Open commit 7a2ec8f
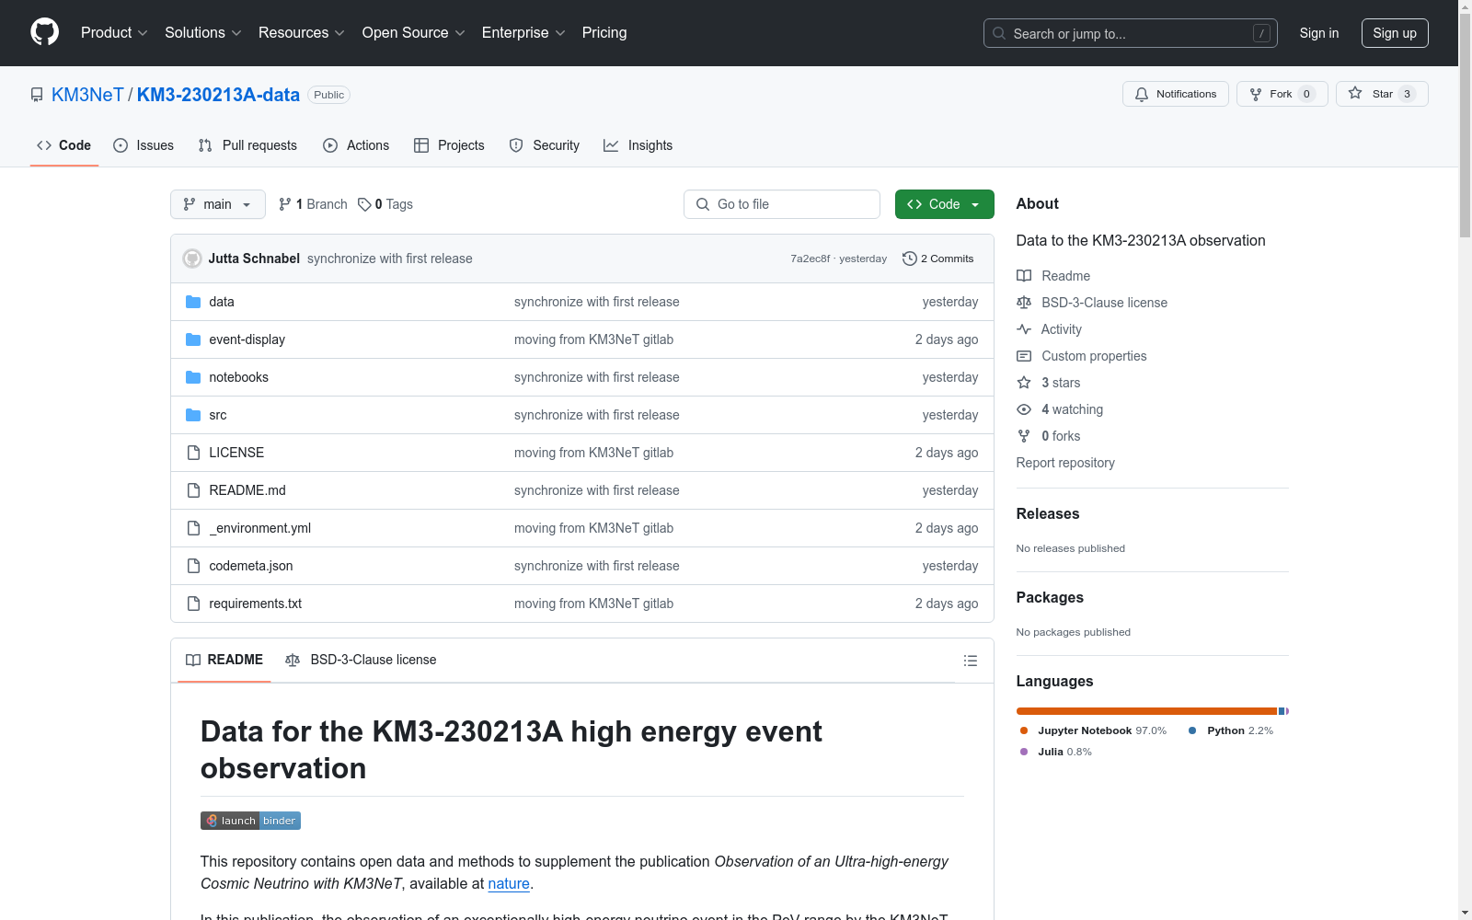 point(810,259)
